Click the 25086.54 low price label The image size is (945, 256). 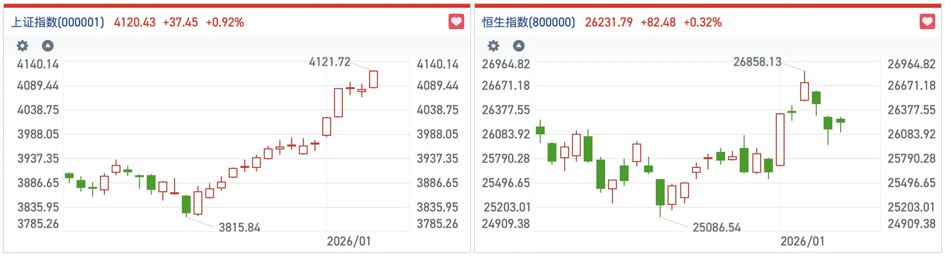click(x=717, y=227)
